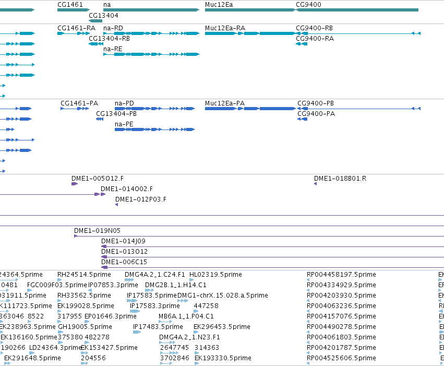Image resolution: width=444 pixels, height=366 pixels.
Task: Click the RH24514.5prime label
Action: point(84,275)
